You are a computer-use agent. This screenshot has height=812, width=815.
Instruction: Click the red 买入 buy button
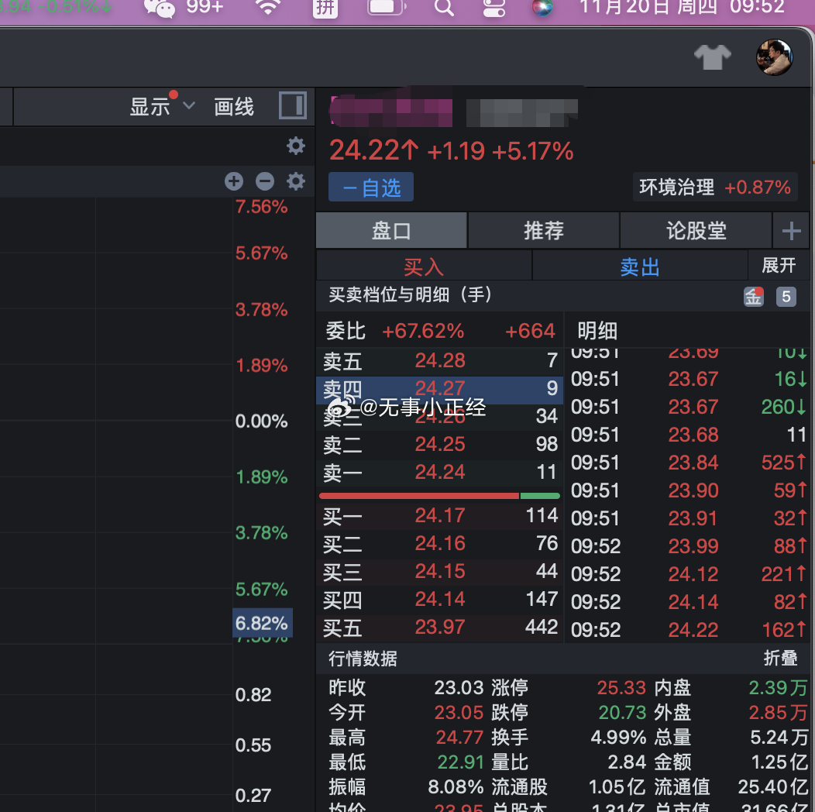click(x=423, y=265)
